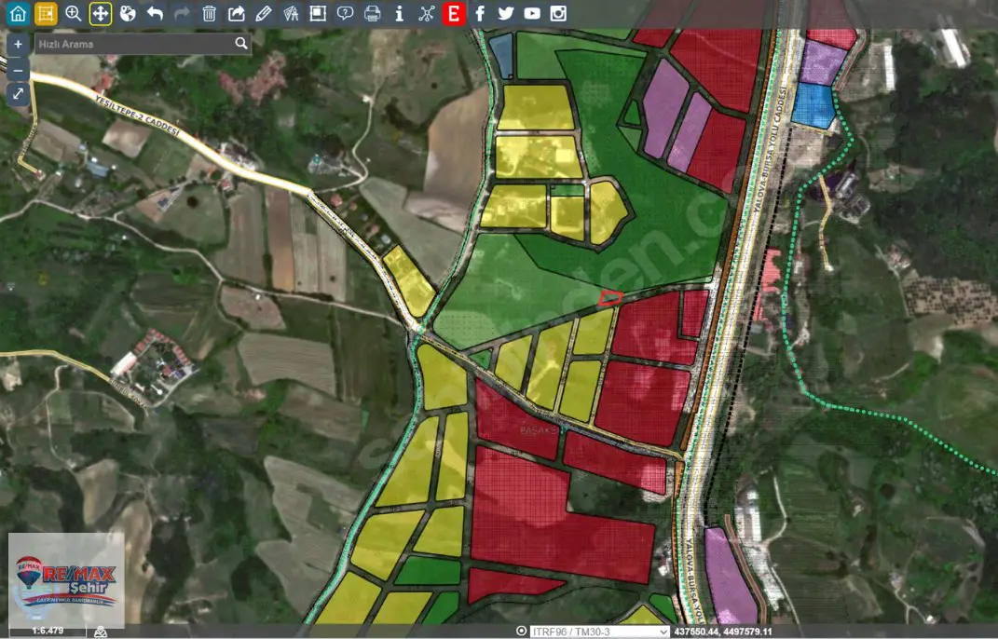Open the help speech bubble
The height and width of the screenshot is (639, 998).
pos(345,13)
